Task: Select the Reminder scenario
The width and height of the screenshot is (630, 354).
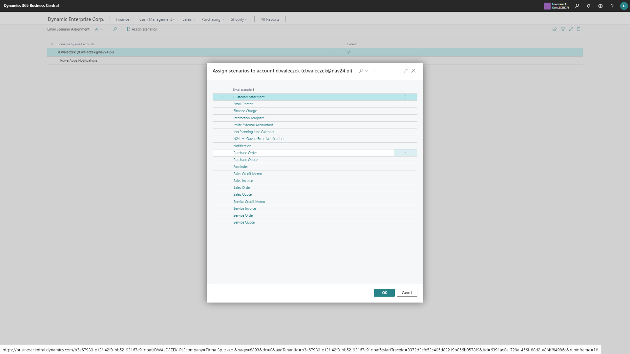Action: pyautogui.click(x=241, y=167)
